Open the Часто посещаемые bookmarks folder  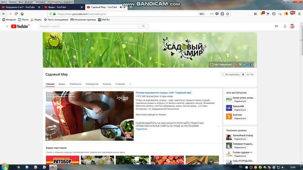56,20
